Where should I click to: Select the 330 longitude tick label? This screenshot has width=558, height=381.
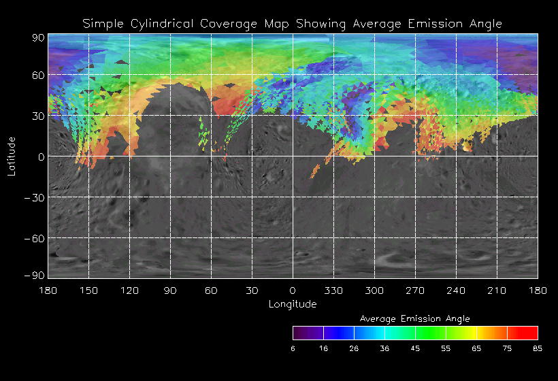pyautogui.click(x=333, y=291)
